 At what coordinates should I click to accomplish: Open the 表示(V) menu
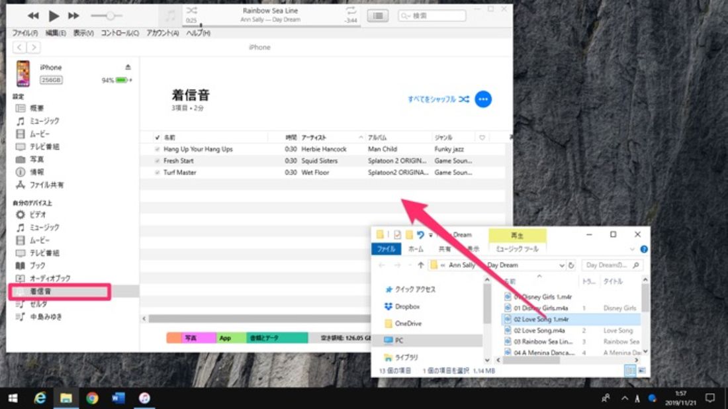(83, 33)
